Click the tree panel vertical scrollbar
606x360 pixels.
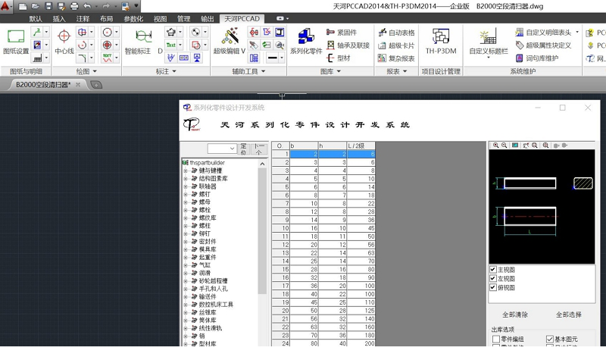pos(262,232)
